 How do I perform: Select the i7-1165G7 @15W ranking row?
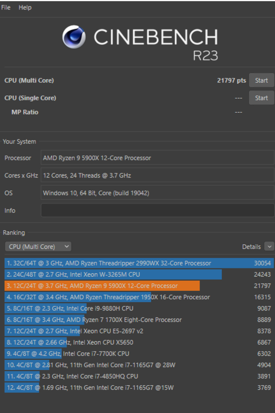139,388
